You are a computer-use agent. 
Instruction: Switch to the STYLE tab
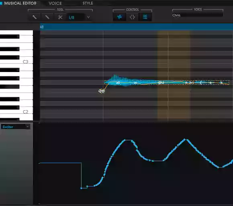pyautogui.click(x=88, y=3)
